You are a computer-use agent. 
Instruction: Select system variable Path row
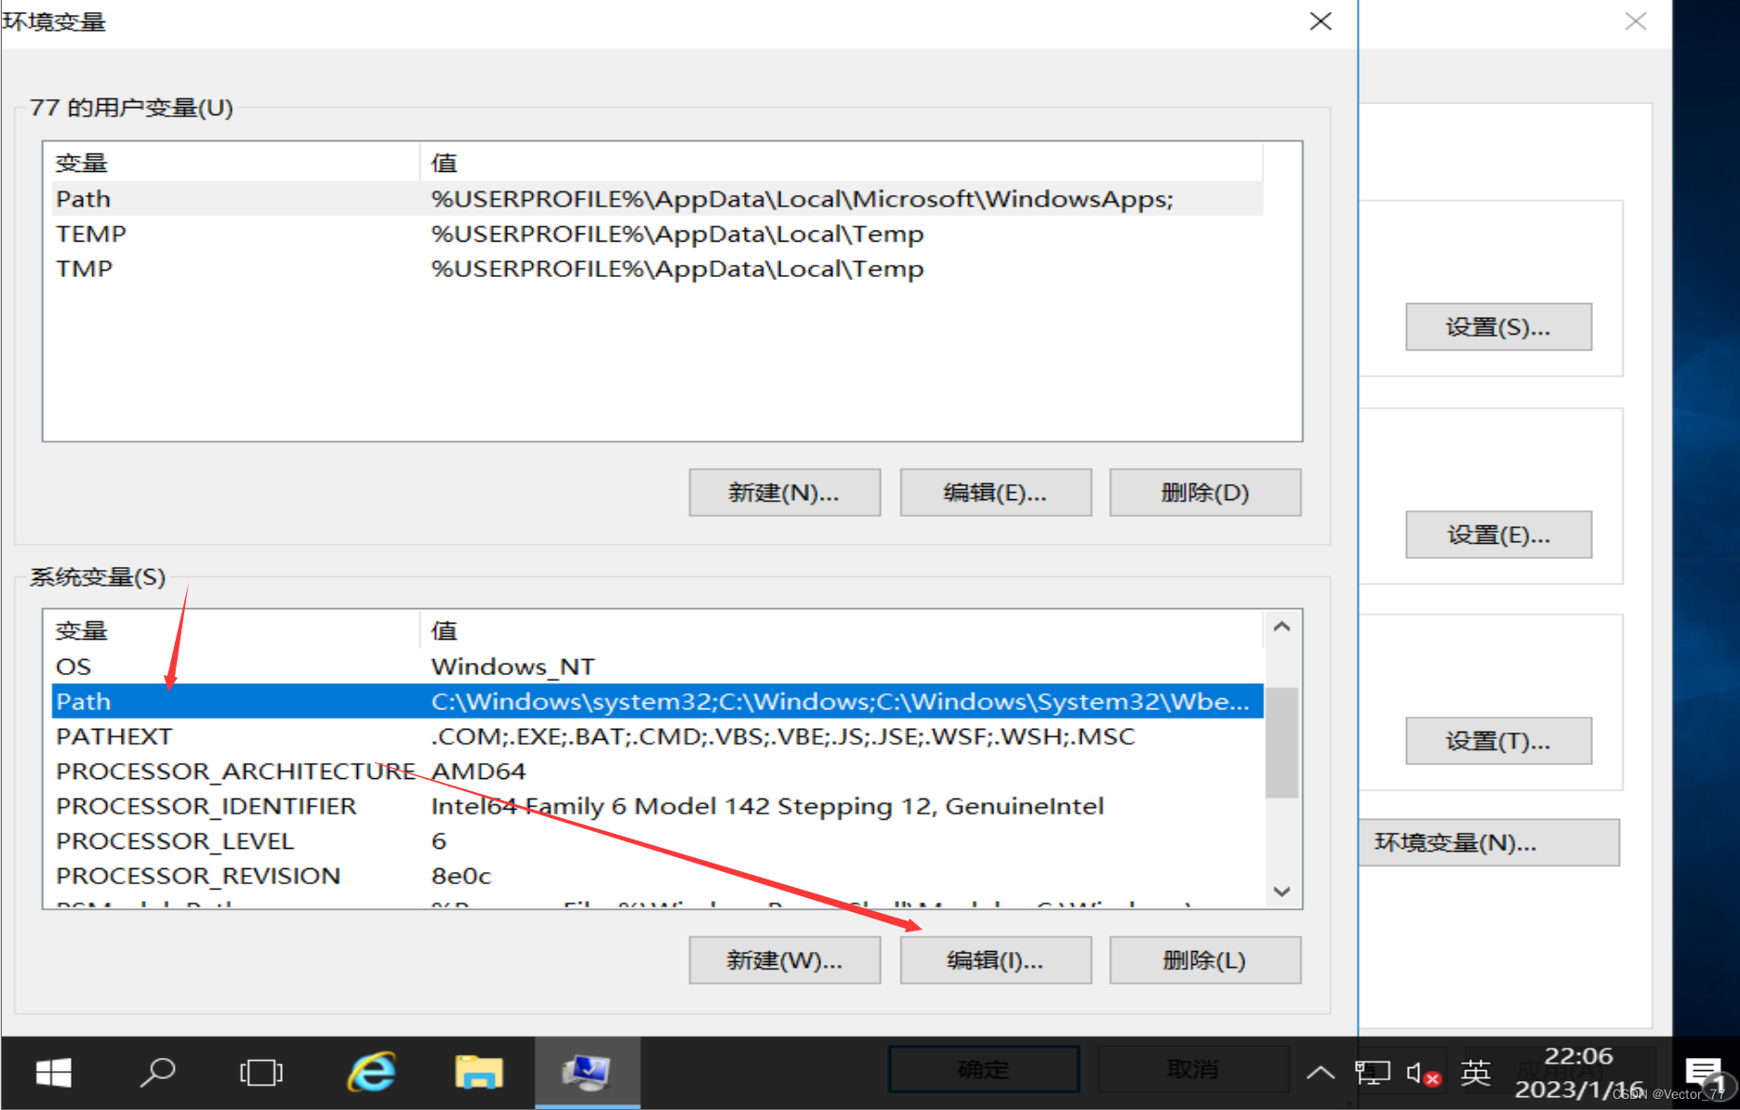[x=657, y=701]
